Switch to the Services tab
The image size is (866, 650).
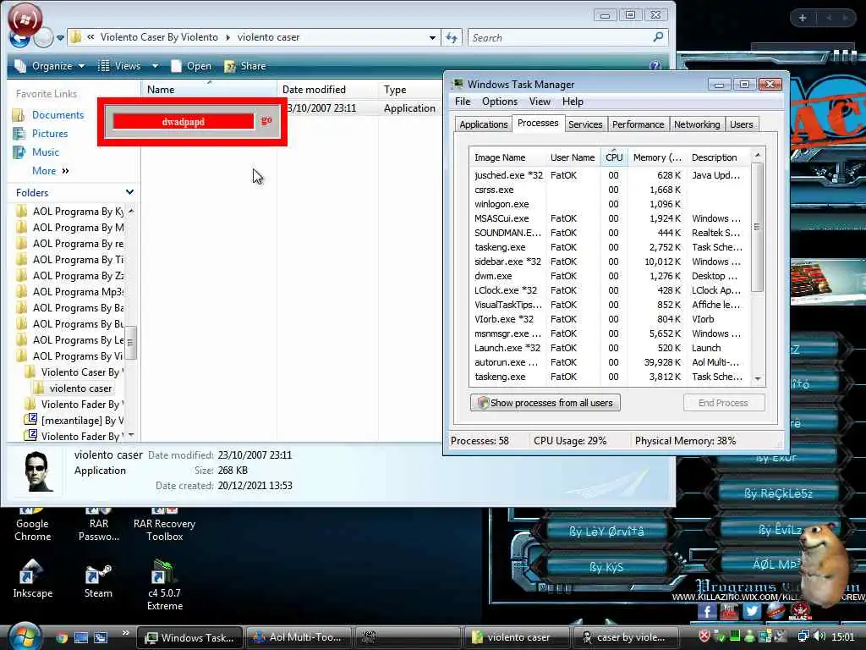pos(585,124)
